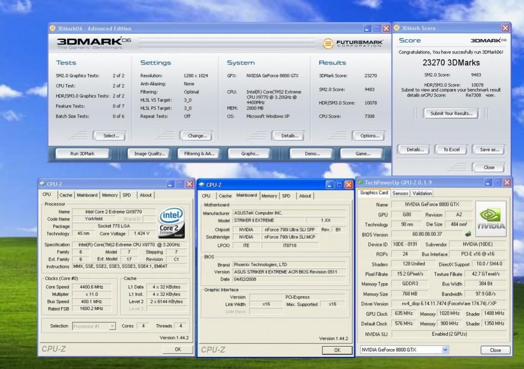Image resolution: width=524 pixels, height=369 pixels.
Task: Close the 3DMark Score dialog via Close button
Action: pos(489,167)
